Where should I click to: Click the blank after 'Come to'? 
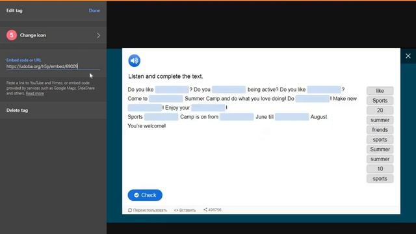[166, 99]
